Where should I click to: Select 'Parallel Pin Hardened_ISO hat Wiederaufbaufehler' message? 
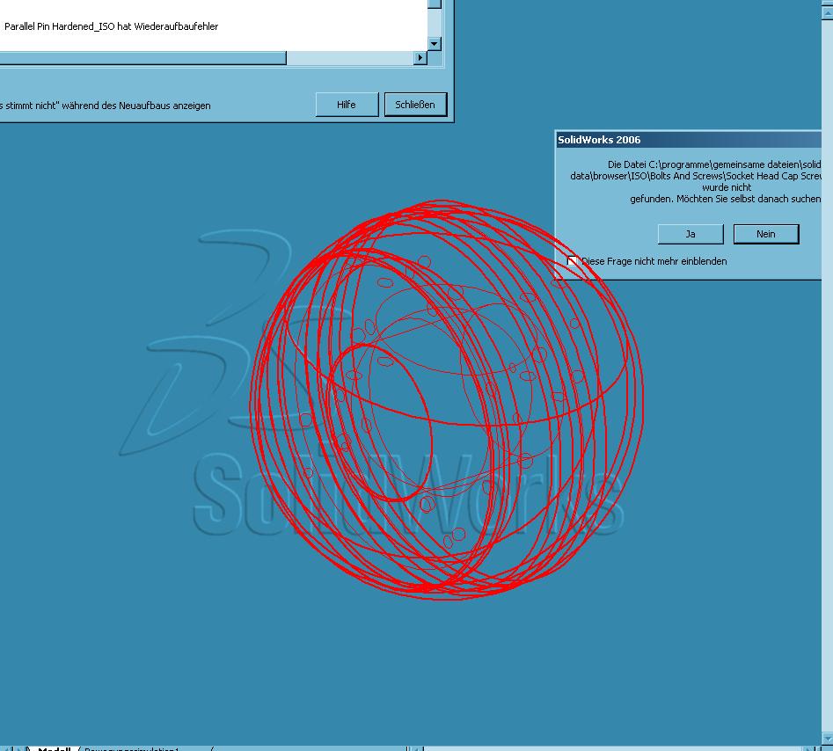click(111, 26)
